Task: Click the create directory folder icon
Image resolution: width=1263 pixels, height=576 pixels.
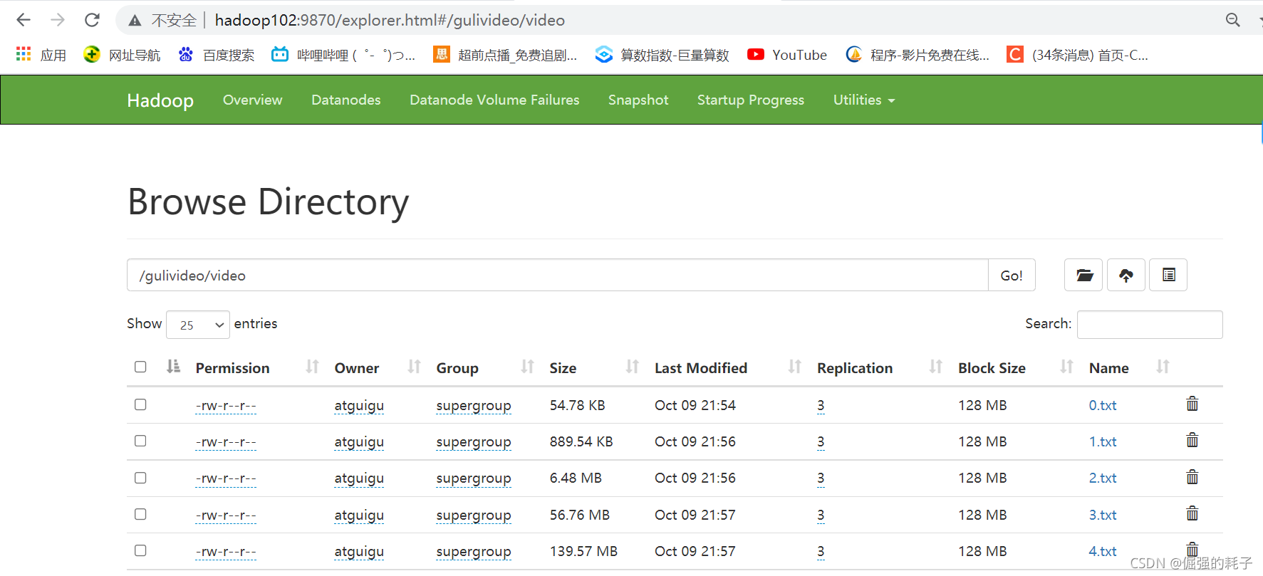Action: 1083,275
